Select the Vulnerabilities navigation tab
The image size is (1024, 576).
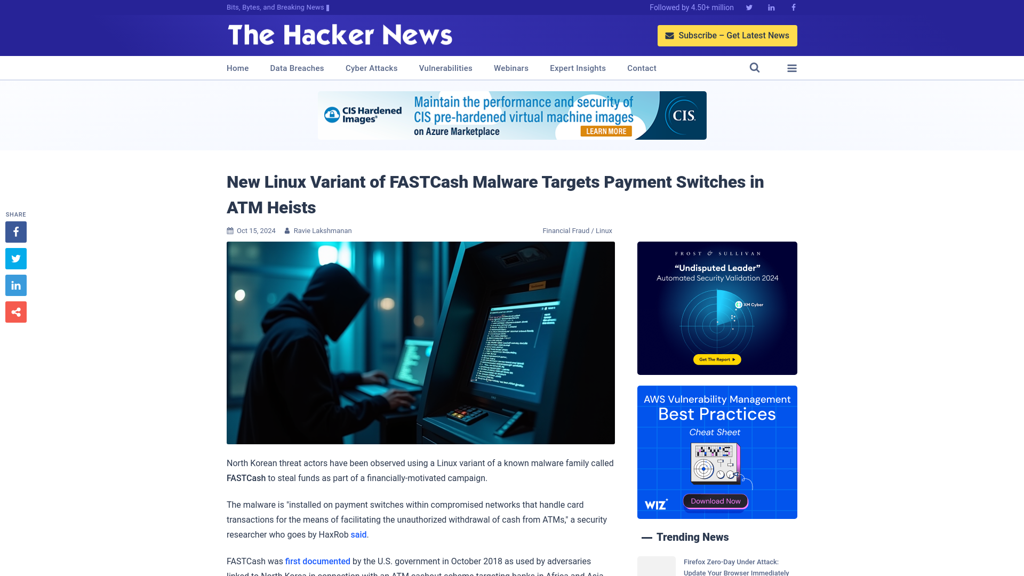[x=445, y=68]
